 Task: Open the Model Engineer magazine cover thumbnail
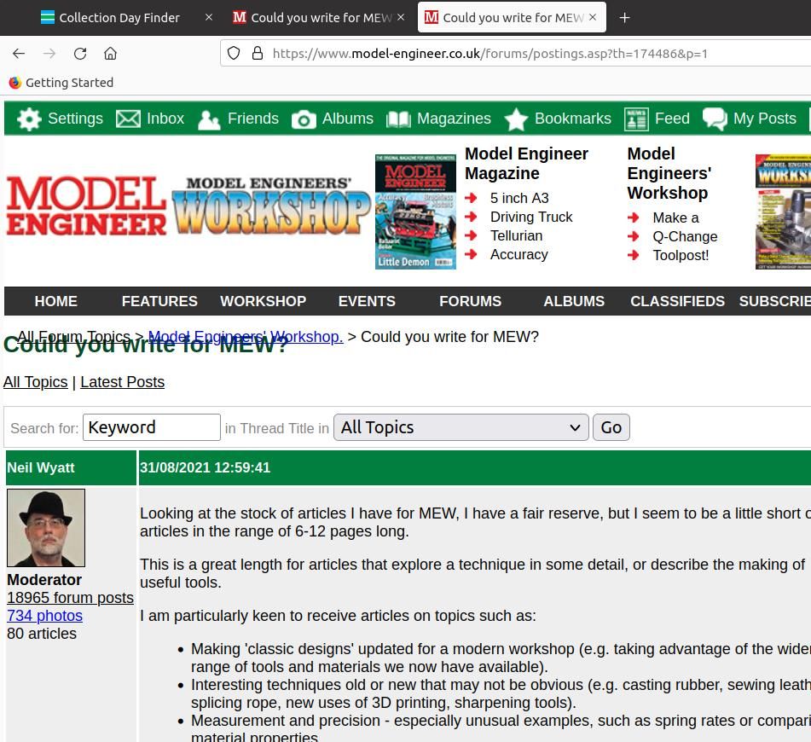coord(415,212)
